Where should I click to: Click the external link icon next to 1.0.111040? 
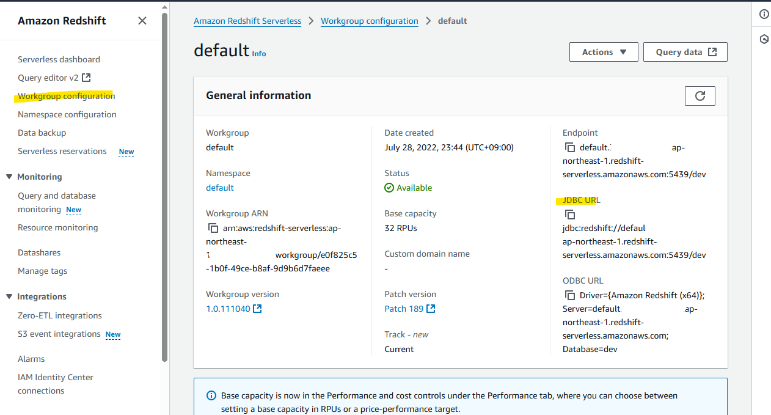click(x=257, y=309)
